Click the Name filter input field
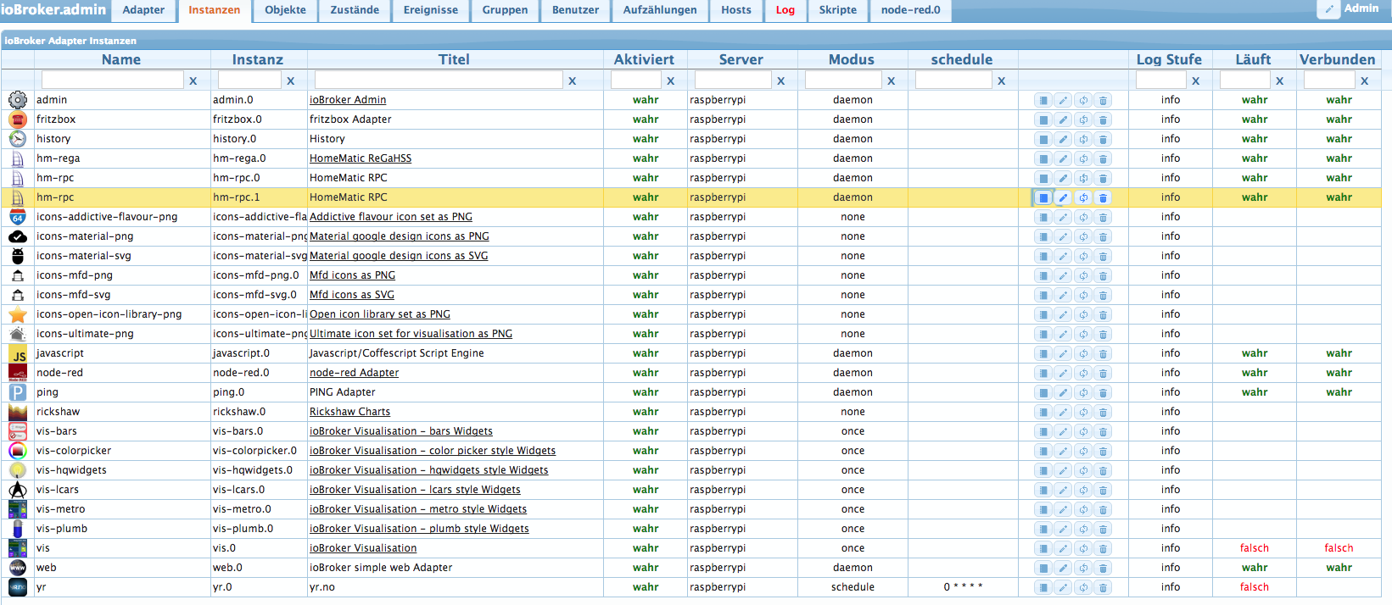The width and height of the screenshot is (1392, 605). pos(113,80)
